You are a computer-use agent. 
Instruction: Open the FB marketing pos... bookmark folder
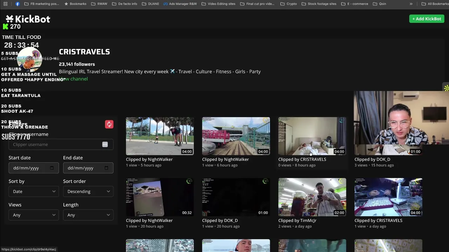[42, 4]
